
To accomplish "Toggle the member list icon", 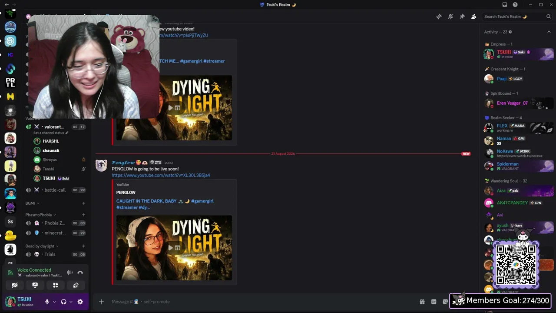I will pyautogui.click(x=473, y=17).
